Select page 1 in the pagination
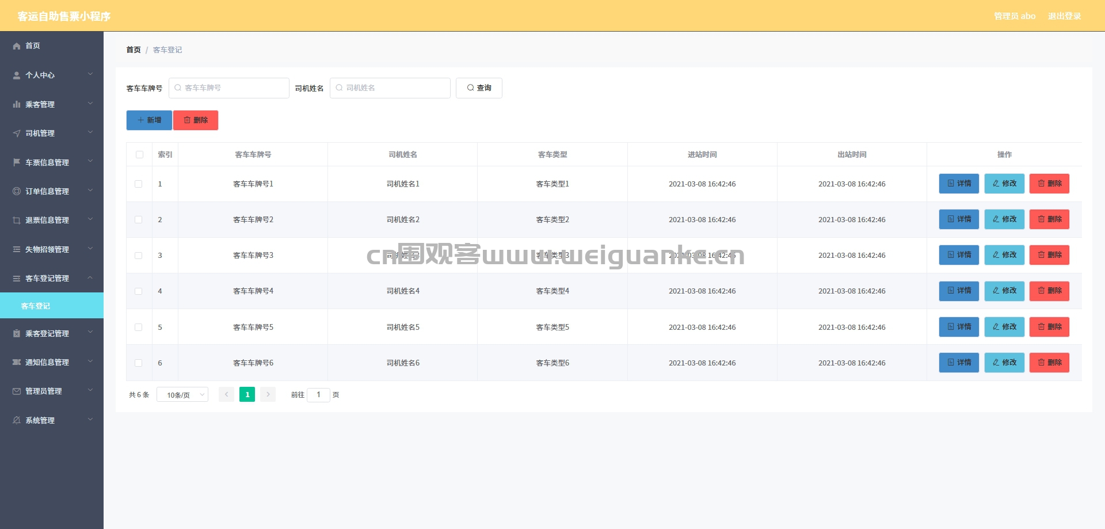Viewport: 1105px width, 529px height. [x=247, y=394]
